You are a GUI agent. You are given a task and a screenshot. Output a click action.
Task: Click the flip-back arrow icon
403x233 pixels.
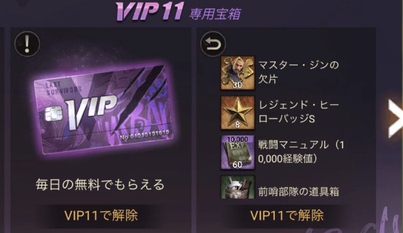(213, 44)
